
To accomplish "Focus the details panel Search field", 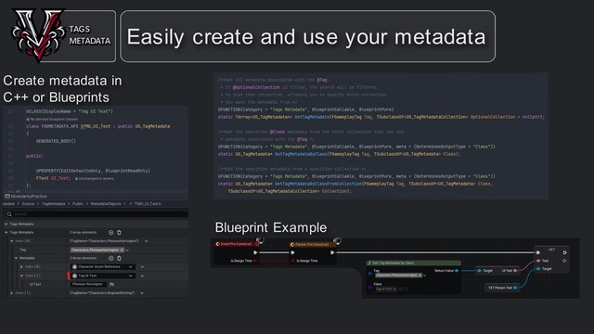I will 100,214.
